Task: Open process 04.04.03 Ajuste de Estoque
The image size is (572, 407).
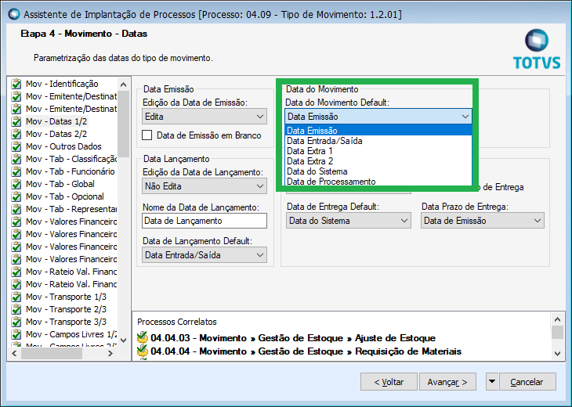Action: (x=293, y=338)
